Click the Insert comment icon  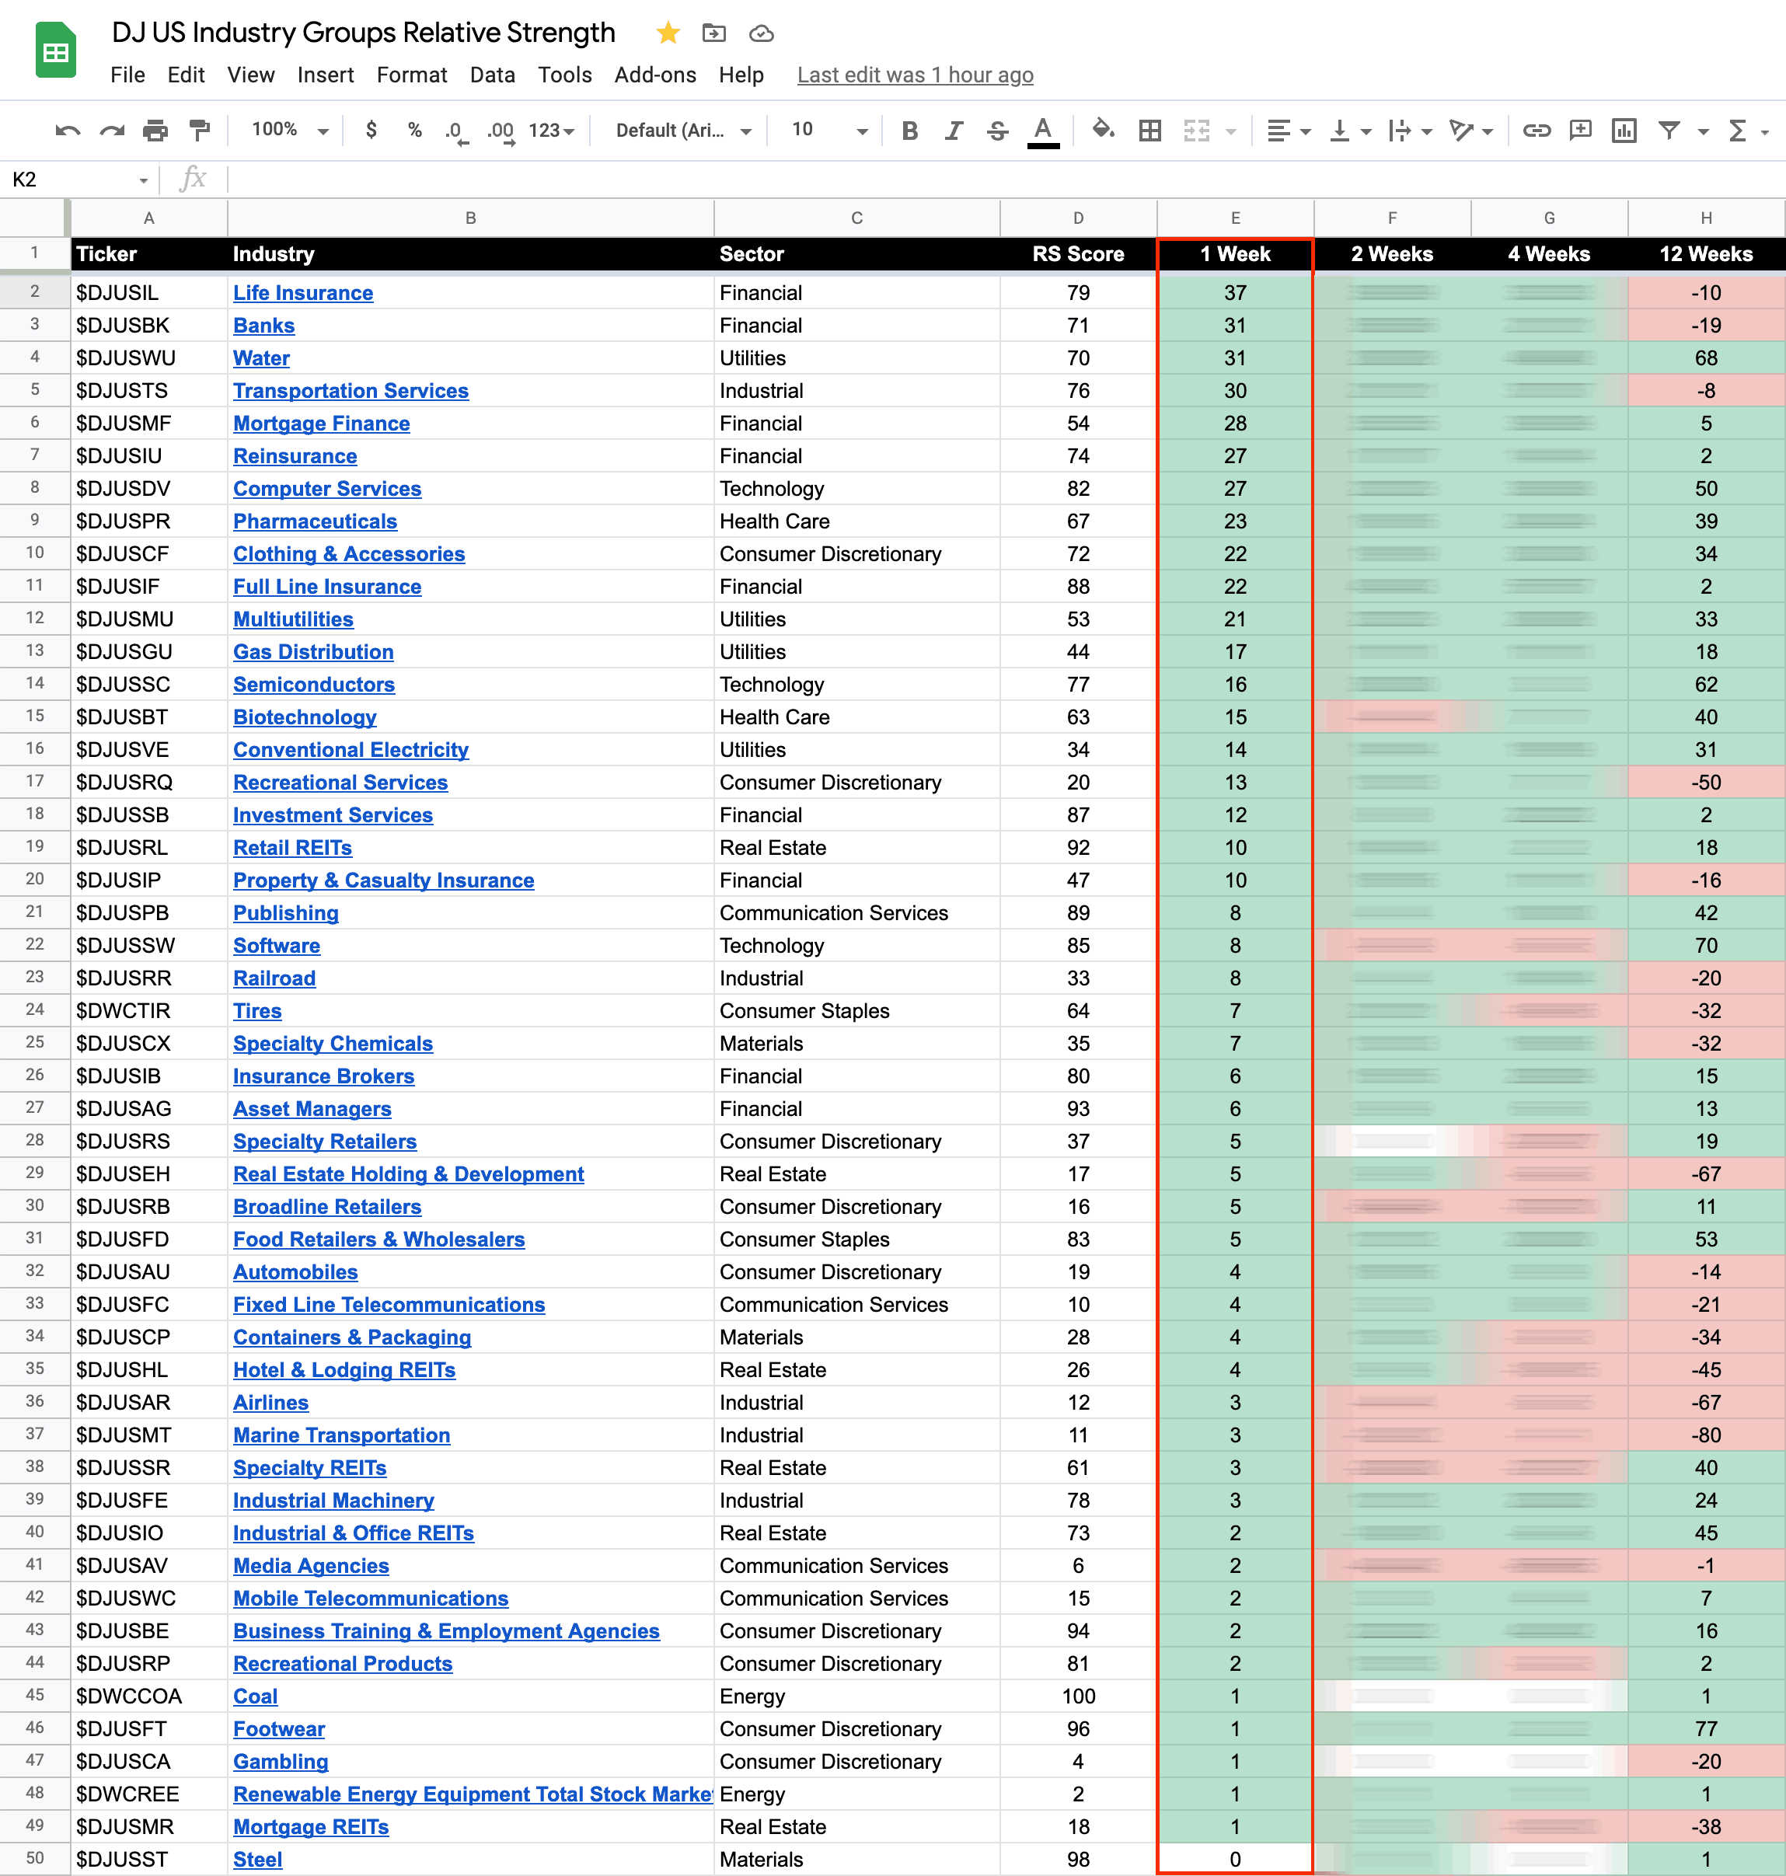pos(1580,131)
